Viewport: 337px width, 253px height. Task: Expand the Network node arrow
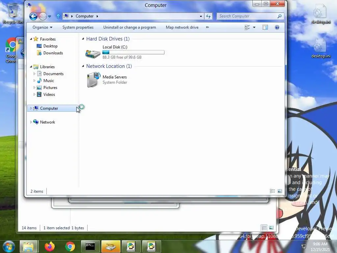click(x=31, y=122)
